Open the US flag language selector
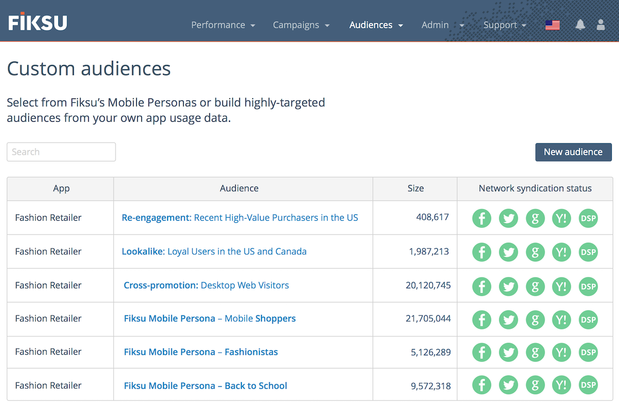 click(552, 25)
